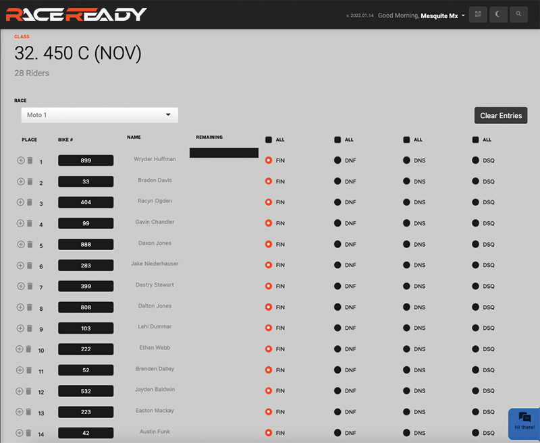Image resolution: width=540 pixels, height=443 pixels.
Task: Delete Braden Davis row with trash icon
Action: [x=30, y=181]
